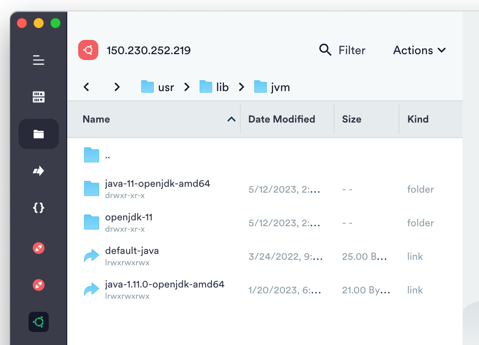Click the red Ubuntu host icon

88,50
